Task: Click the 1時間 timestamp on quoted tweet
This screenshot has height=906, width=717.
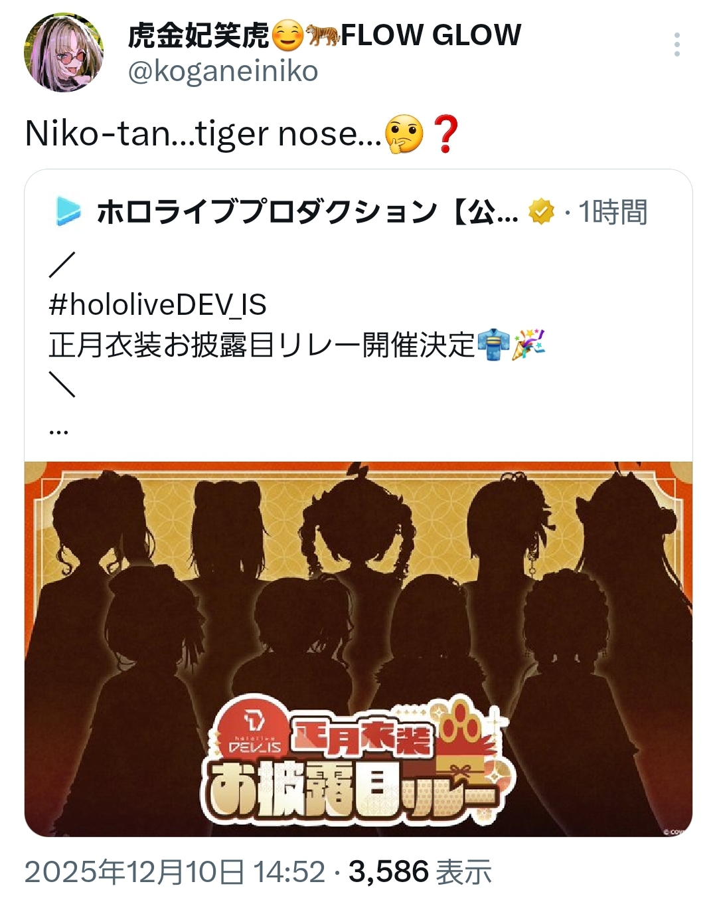Action: [x=613, y=212]
